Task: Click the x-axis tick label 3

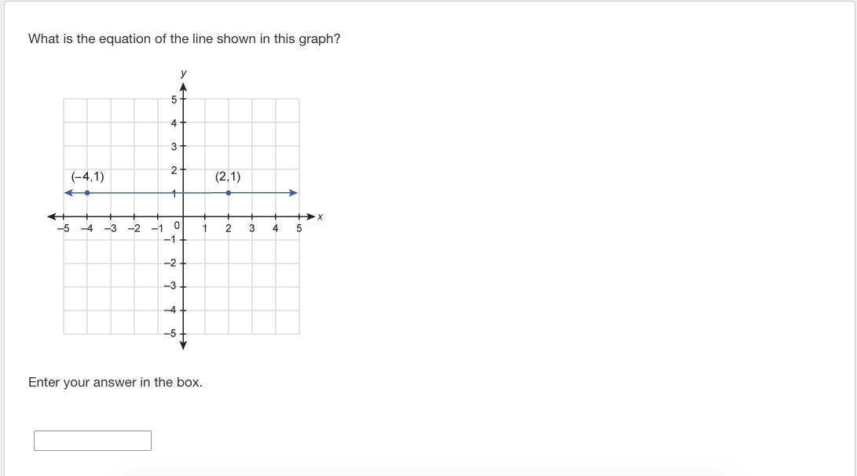Action: pos(251,229)
